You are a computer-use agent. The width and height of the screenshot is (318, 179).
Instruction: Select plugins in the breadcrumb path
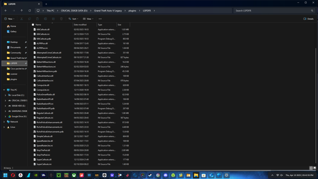[x=132, y=11]
